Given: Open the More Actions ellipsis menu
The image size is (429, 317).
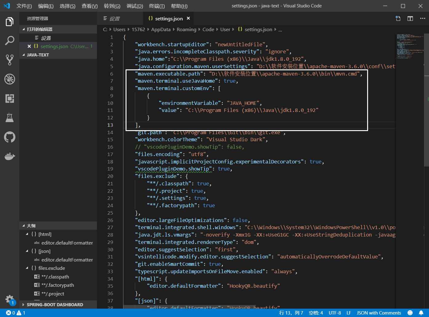Looking at the screenshot, I should pos(423,19).
